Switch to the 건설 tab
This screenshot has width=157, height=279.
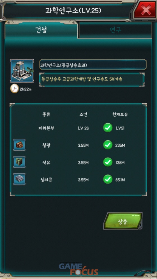(41, 30)
